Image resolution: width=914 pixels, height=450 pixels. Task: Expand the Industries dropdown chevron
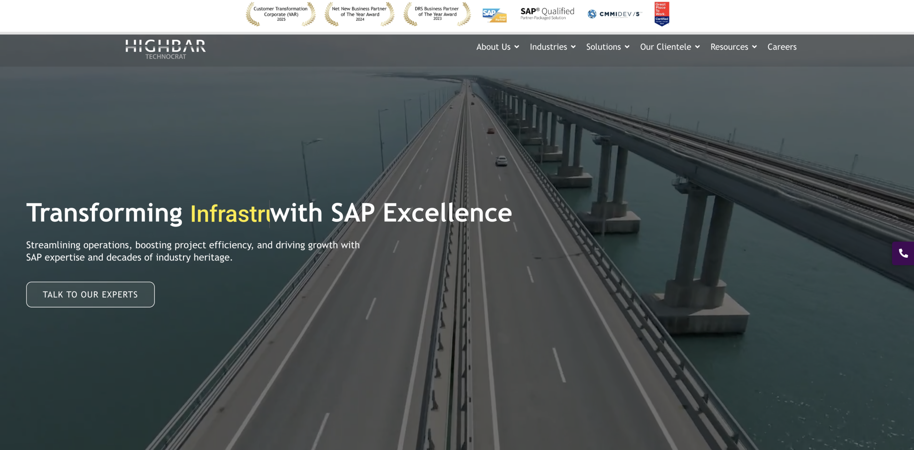[x=573, y=47]
